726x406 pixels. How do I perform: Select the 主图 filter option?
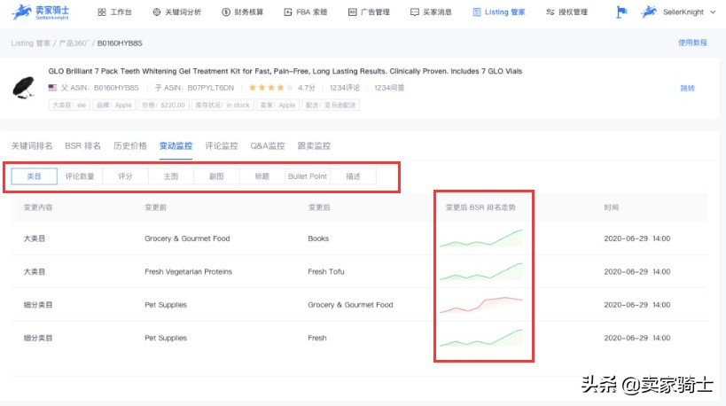tap(171, 176)
